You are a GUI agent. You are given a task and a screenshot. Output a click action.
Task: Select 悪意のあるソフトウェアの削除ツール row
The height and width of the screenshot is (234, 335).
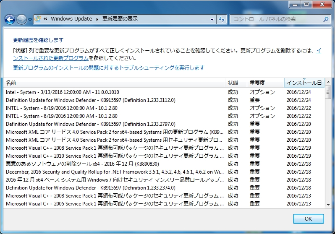coord(164,164)
